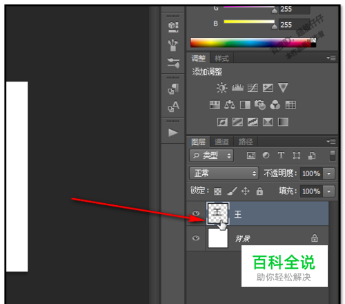Open the 填充 fill slider arrow
This screenshot has width=345, height=304.
(x=329, y=191)
